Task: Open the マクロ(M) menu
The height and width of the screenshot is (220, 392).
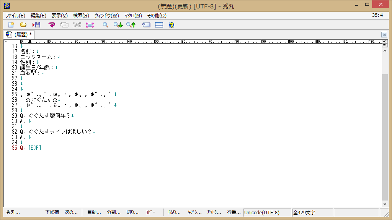Action: pyautogui.click(x=133, y=16)
